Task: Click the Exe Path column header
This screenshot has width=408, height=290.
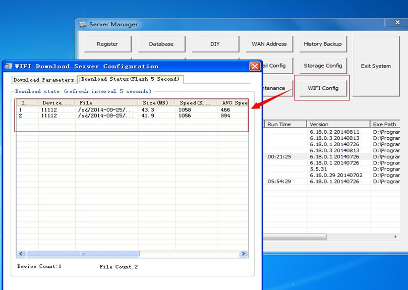Action: click(385, 124)
